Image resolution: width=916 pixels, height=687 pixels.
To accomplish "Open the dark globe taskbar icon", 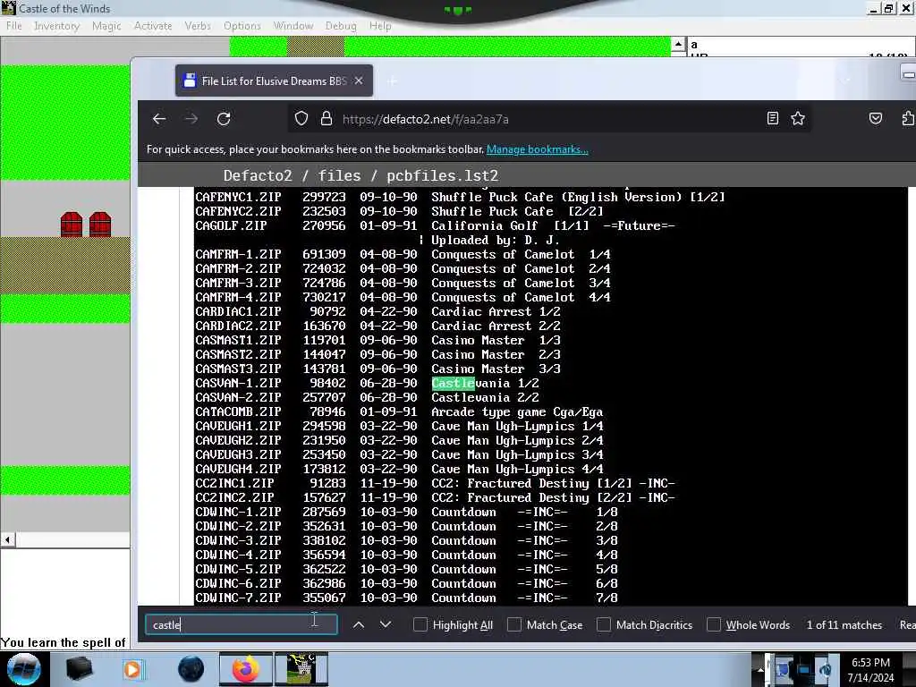I will click(191, 669).
